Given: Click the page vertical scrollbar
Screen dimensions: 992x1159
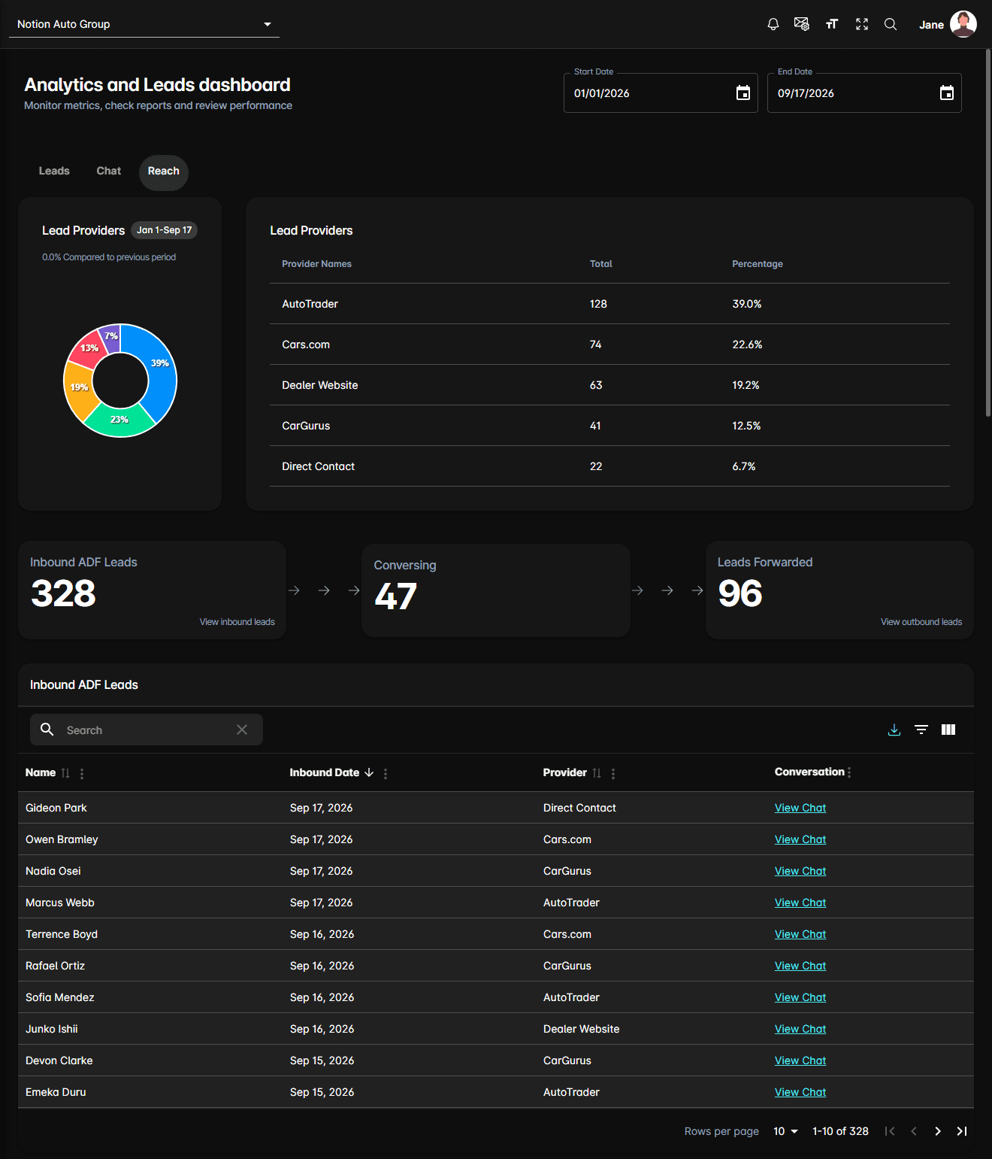Looking at the screenshot, I should click(988, 233).
